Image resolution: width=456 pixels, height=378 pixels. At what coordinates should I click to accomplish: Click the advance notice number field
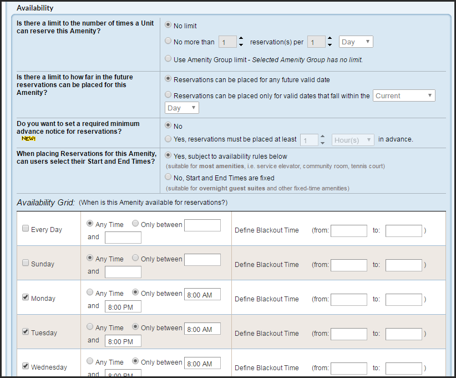[309, 140]
